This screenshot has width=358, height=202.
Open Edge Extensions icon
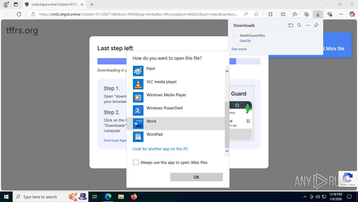click(x=270, y=14)
